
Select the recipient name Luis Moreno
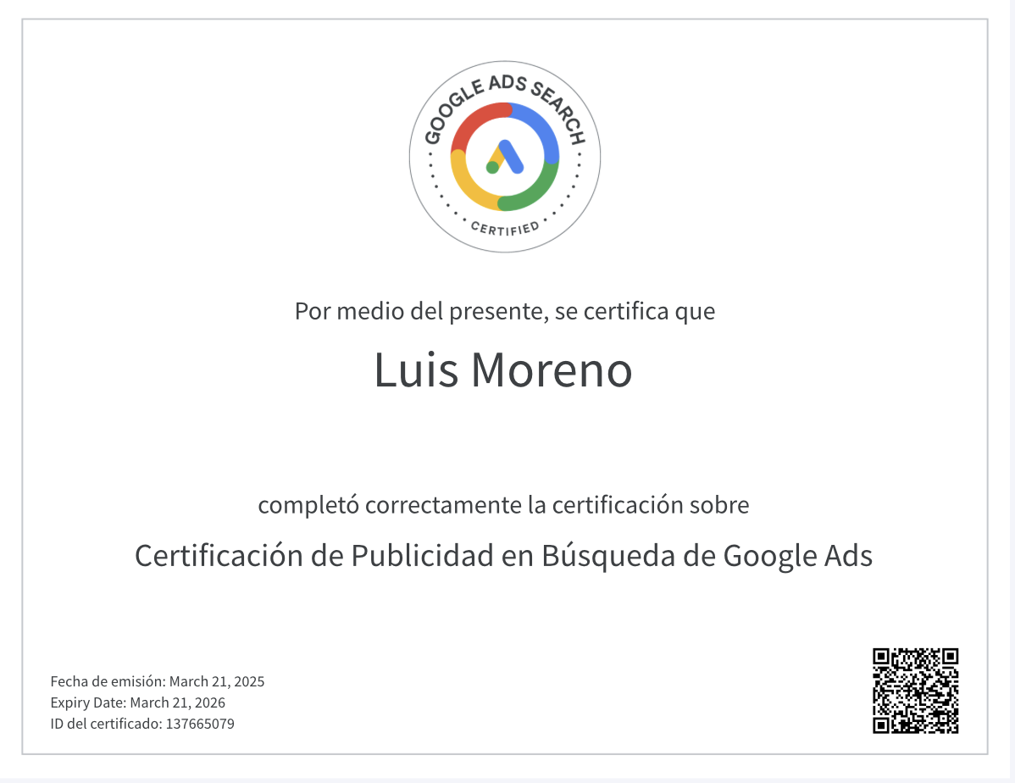pos(503,370)
